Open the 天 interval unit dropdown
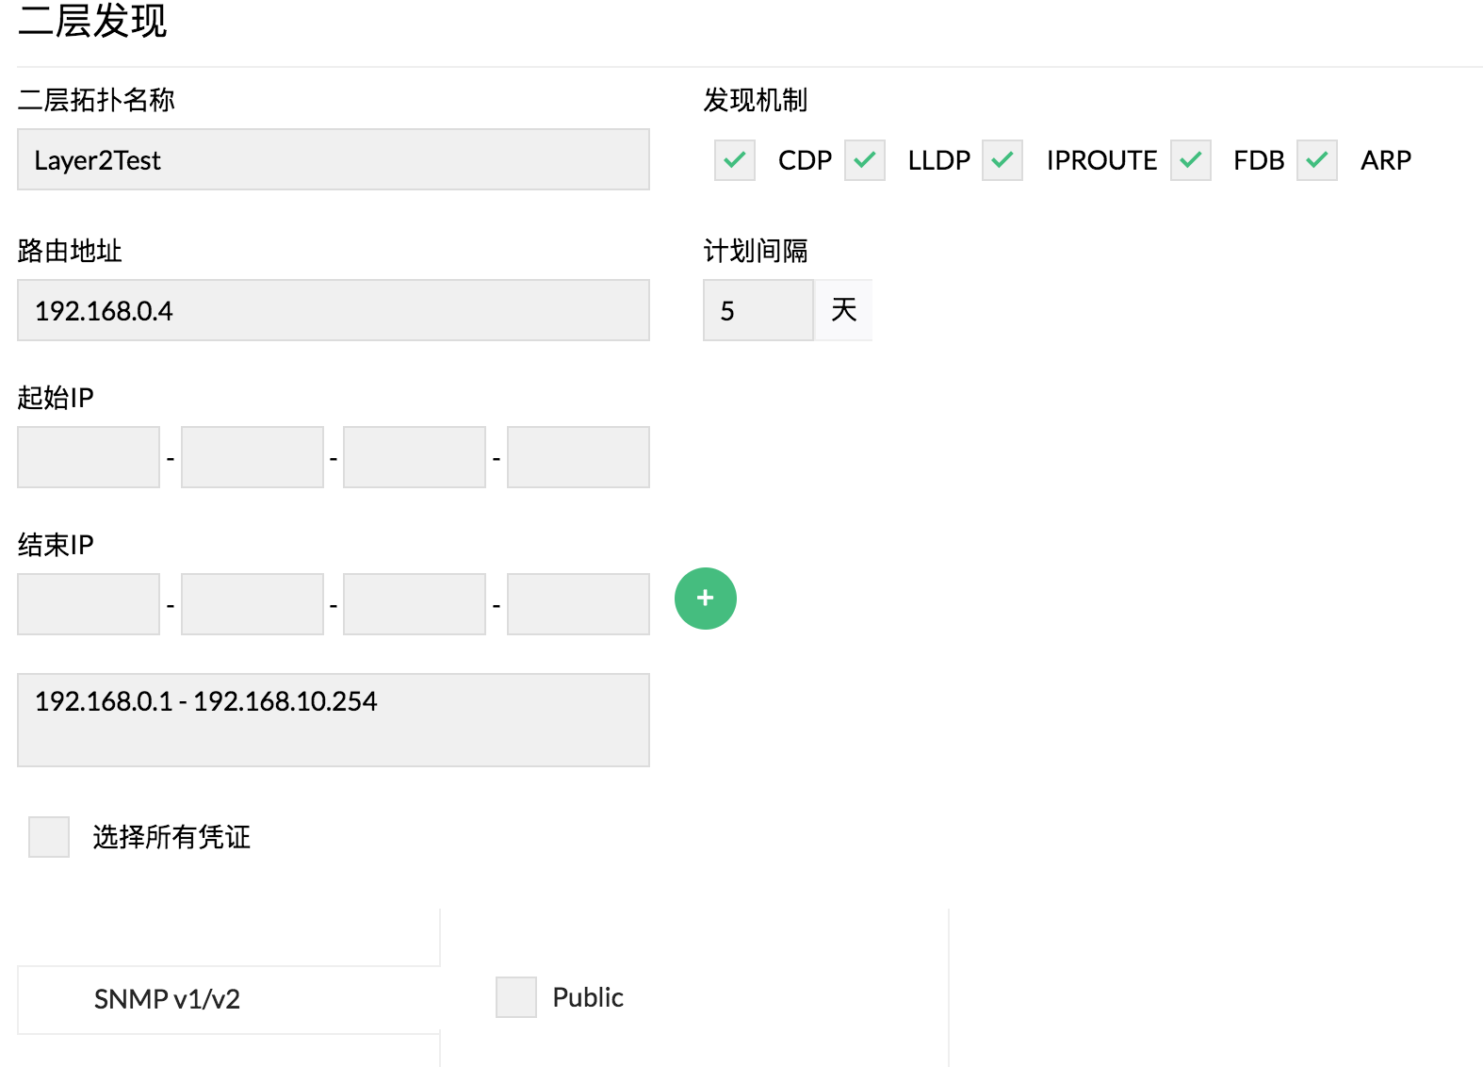The width and height of the screenshot is (1483, 1067). (x=843, y=311)
